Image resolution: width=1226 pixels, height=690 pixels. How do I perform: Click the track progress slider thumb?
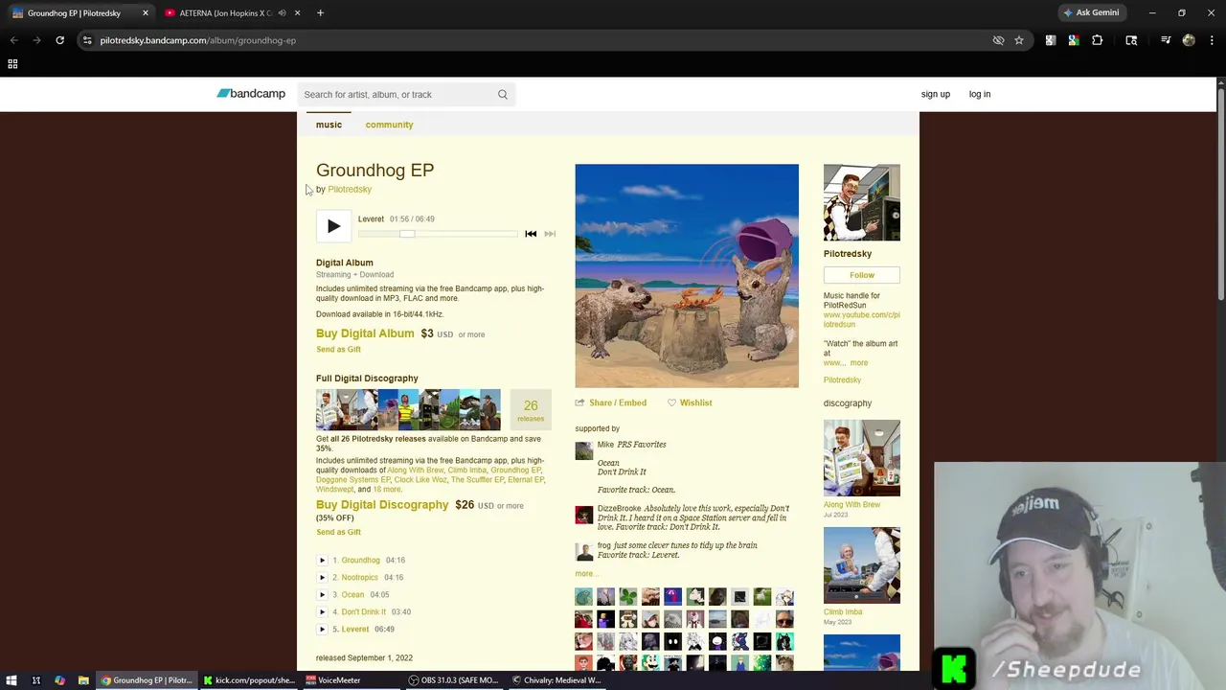click(x=407, y=234)
